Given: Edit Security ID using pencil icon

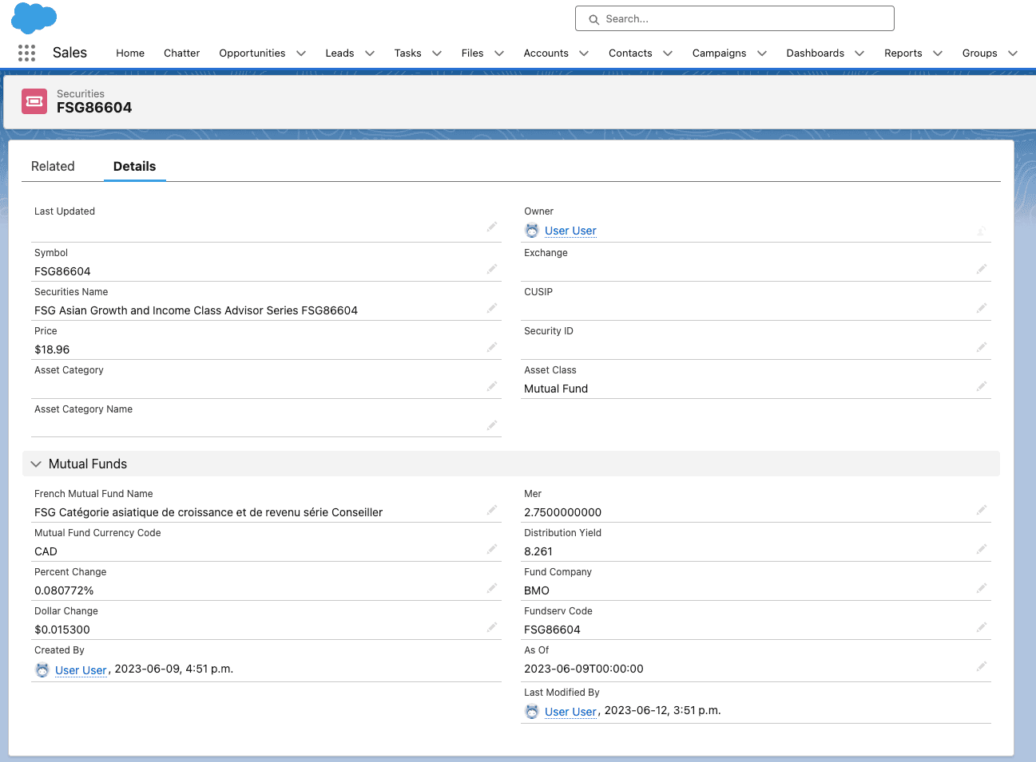Looking at the screenshot, I should (x=982, y=347).
